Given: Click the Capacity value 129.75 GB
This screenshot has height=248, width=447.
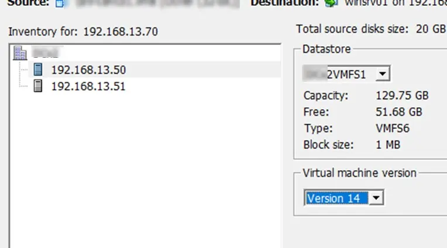Looking at the screenshot, I should click(x=402, y=96).
